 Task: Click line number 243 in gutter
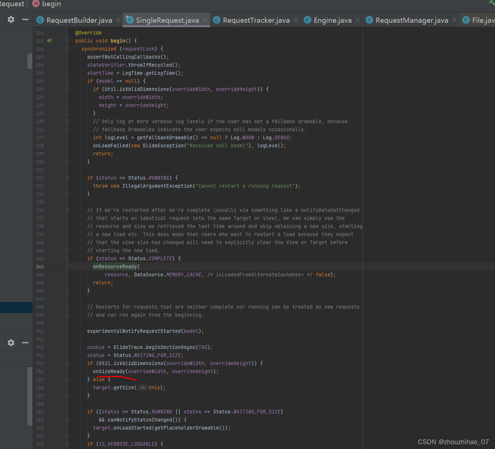40,266
